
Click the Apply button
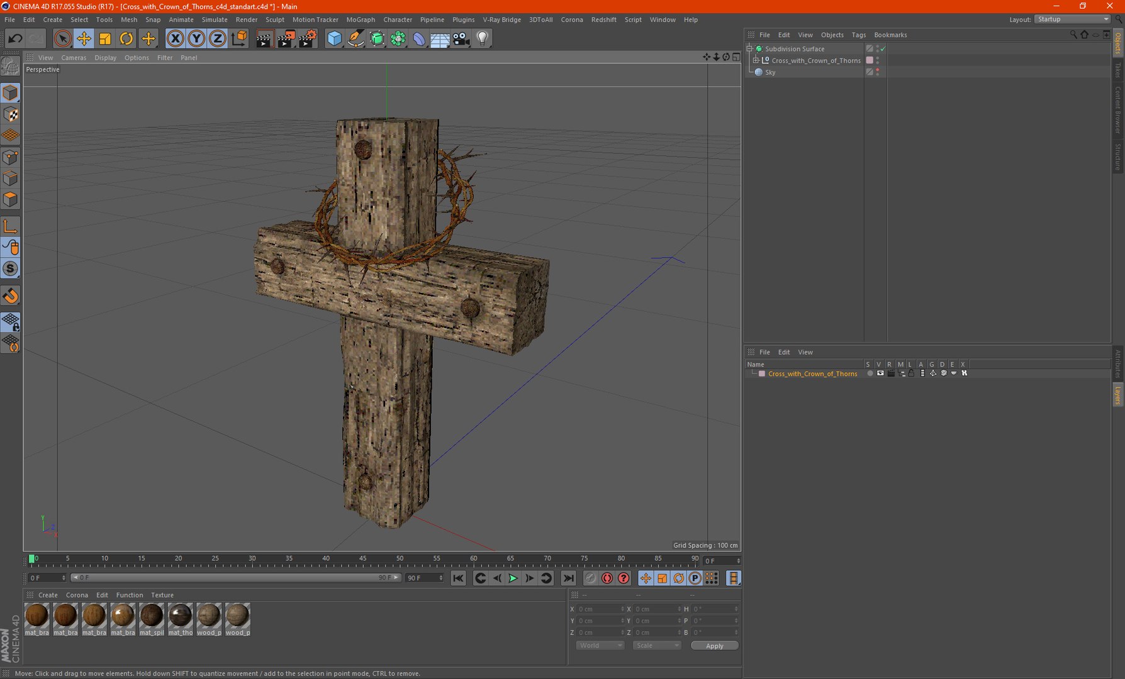tap(714, 646)
